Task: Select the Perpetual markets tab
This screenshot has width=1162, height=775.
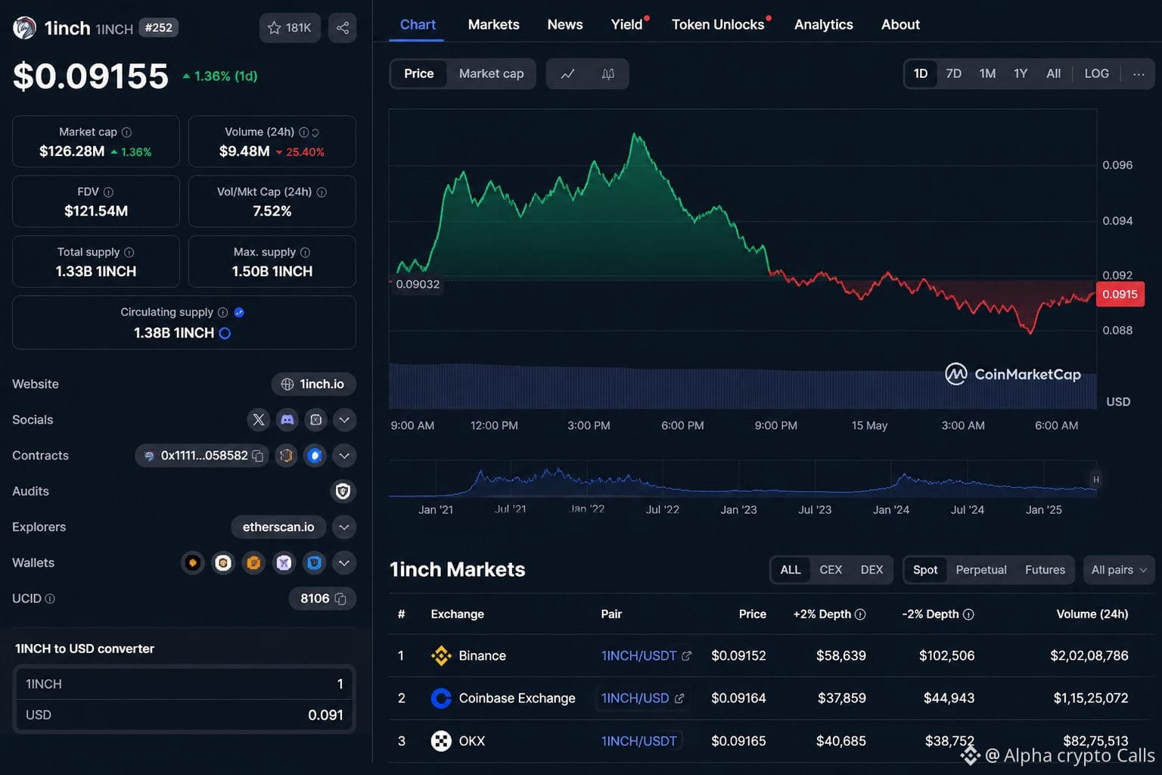Action: pos(981,570)
